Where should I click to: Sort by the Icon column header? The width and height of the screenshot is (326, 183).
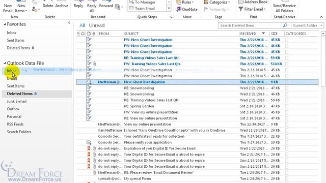click(x=89, y=34)
